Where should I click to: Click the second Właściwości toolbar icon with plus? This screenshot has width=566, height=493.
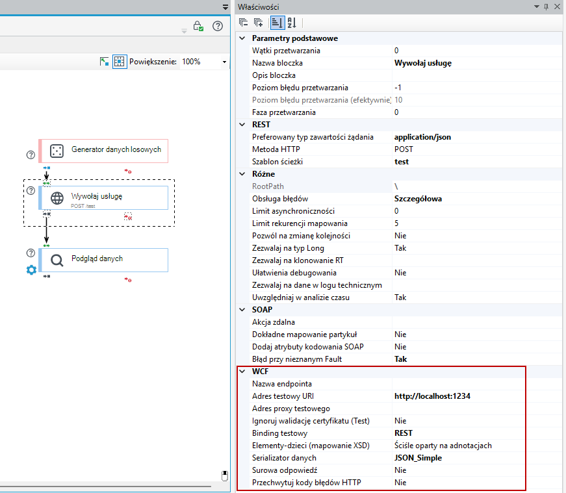[258, 23]
